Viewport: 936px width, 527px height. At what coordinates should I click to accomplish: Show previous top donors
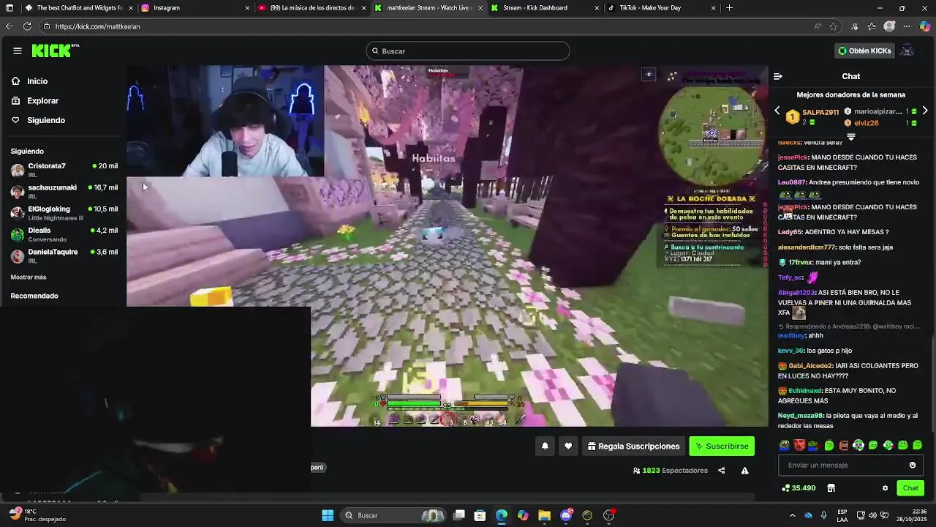[x=777, y=111]
